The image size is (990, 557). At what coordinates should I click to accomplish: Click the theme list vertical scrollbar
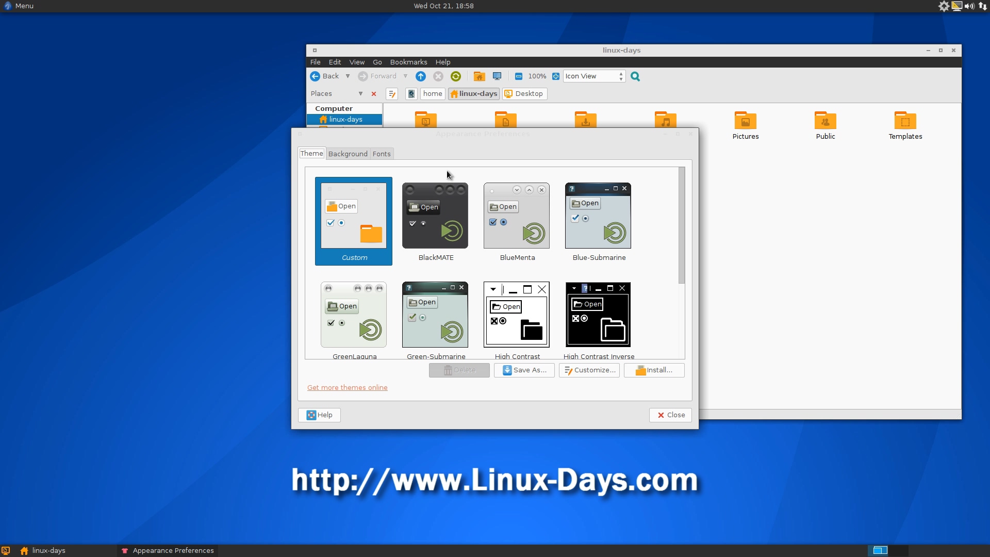pos(682,225)
